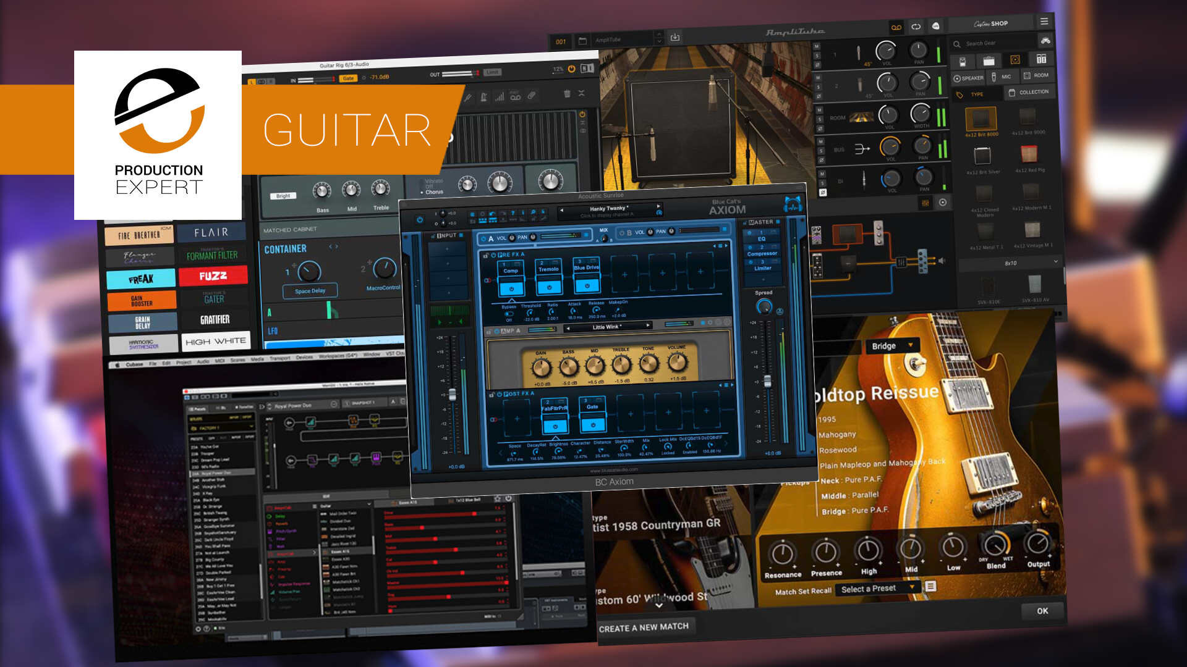Go to next Axiom preset arrow
Image resolution: width=1187 pixels, height=667 pixels.
(x=658, y=206)
